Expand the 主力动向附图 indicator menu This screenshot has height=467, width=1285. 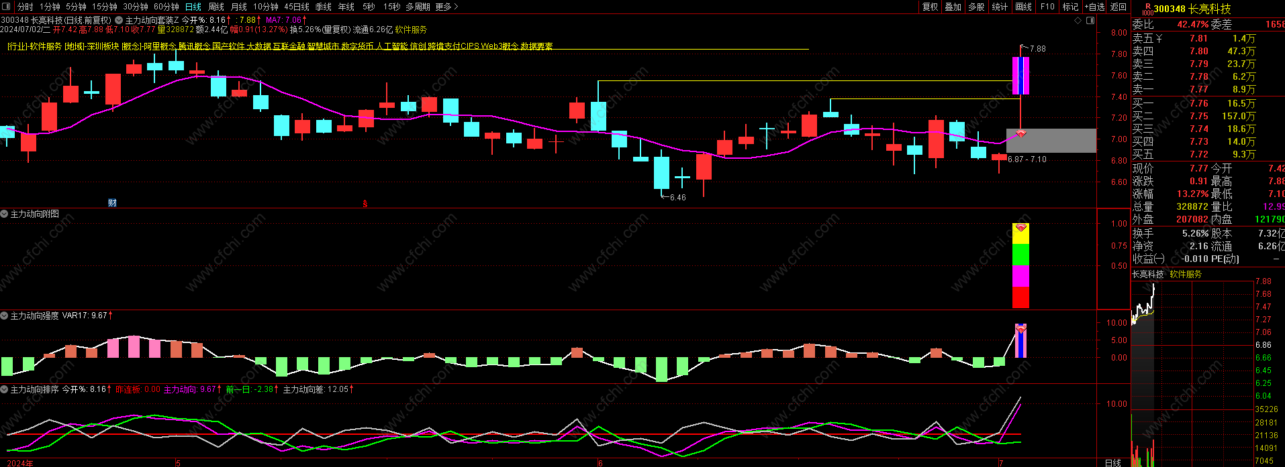tap(4, 214)
